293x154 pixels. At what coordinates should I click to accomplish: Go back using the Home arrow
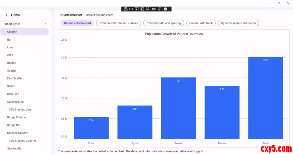tap(7, 15)
